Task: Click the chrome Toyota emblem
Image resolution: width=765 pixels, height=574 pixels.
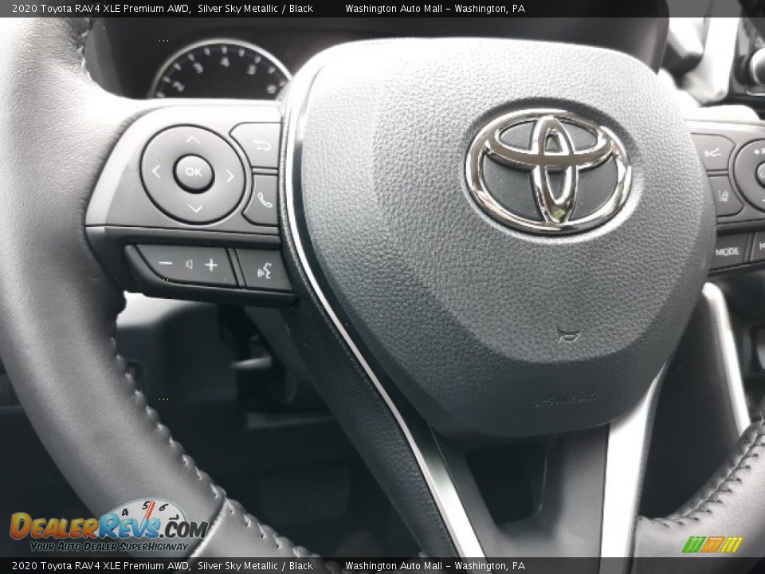Action: 548,171
